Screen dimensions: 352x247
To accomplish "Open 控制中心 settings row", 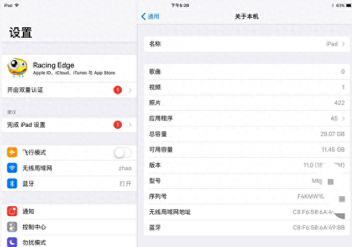I will 69,227.
